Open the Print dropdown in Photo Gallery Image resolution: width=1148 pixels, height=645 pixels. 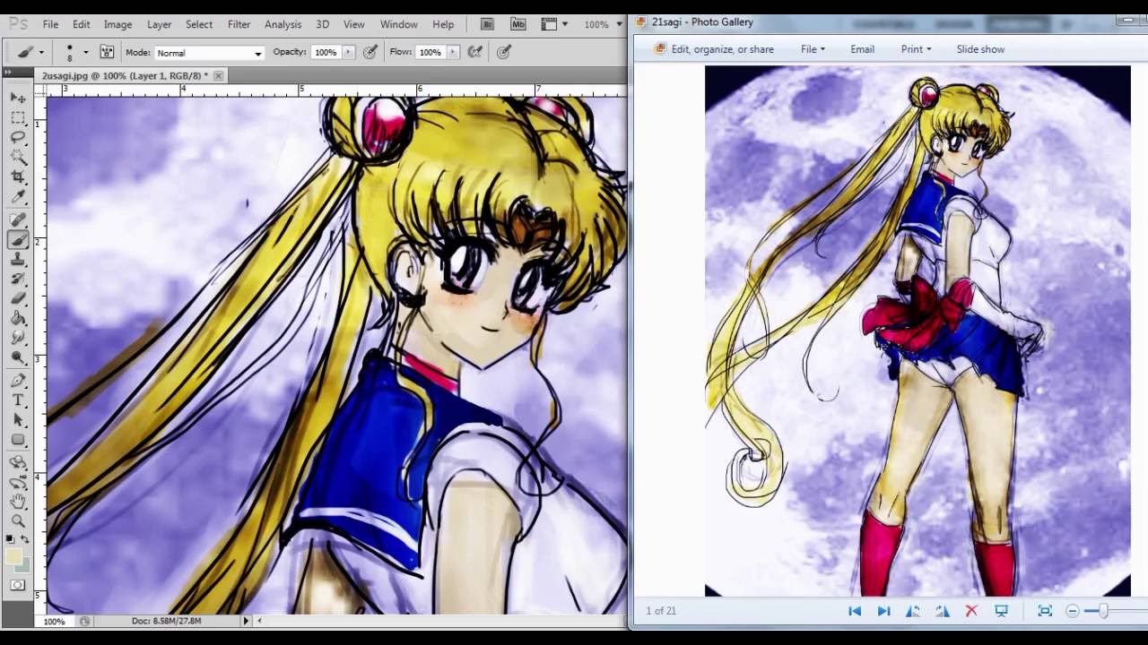(916, 49)
